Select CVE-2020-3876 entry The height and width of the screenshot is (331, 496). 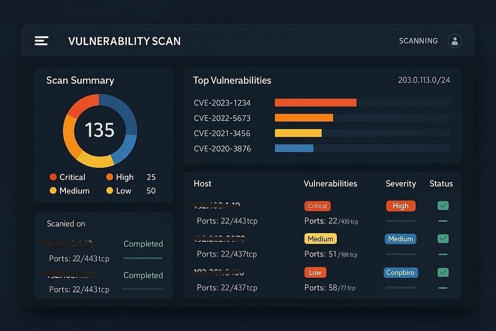(222, 148)
